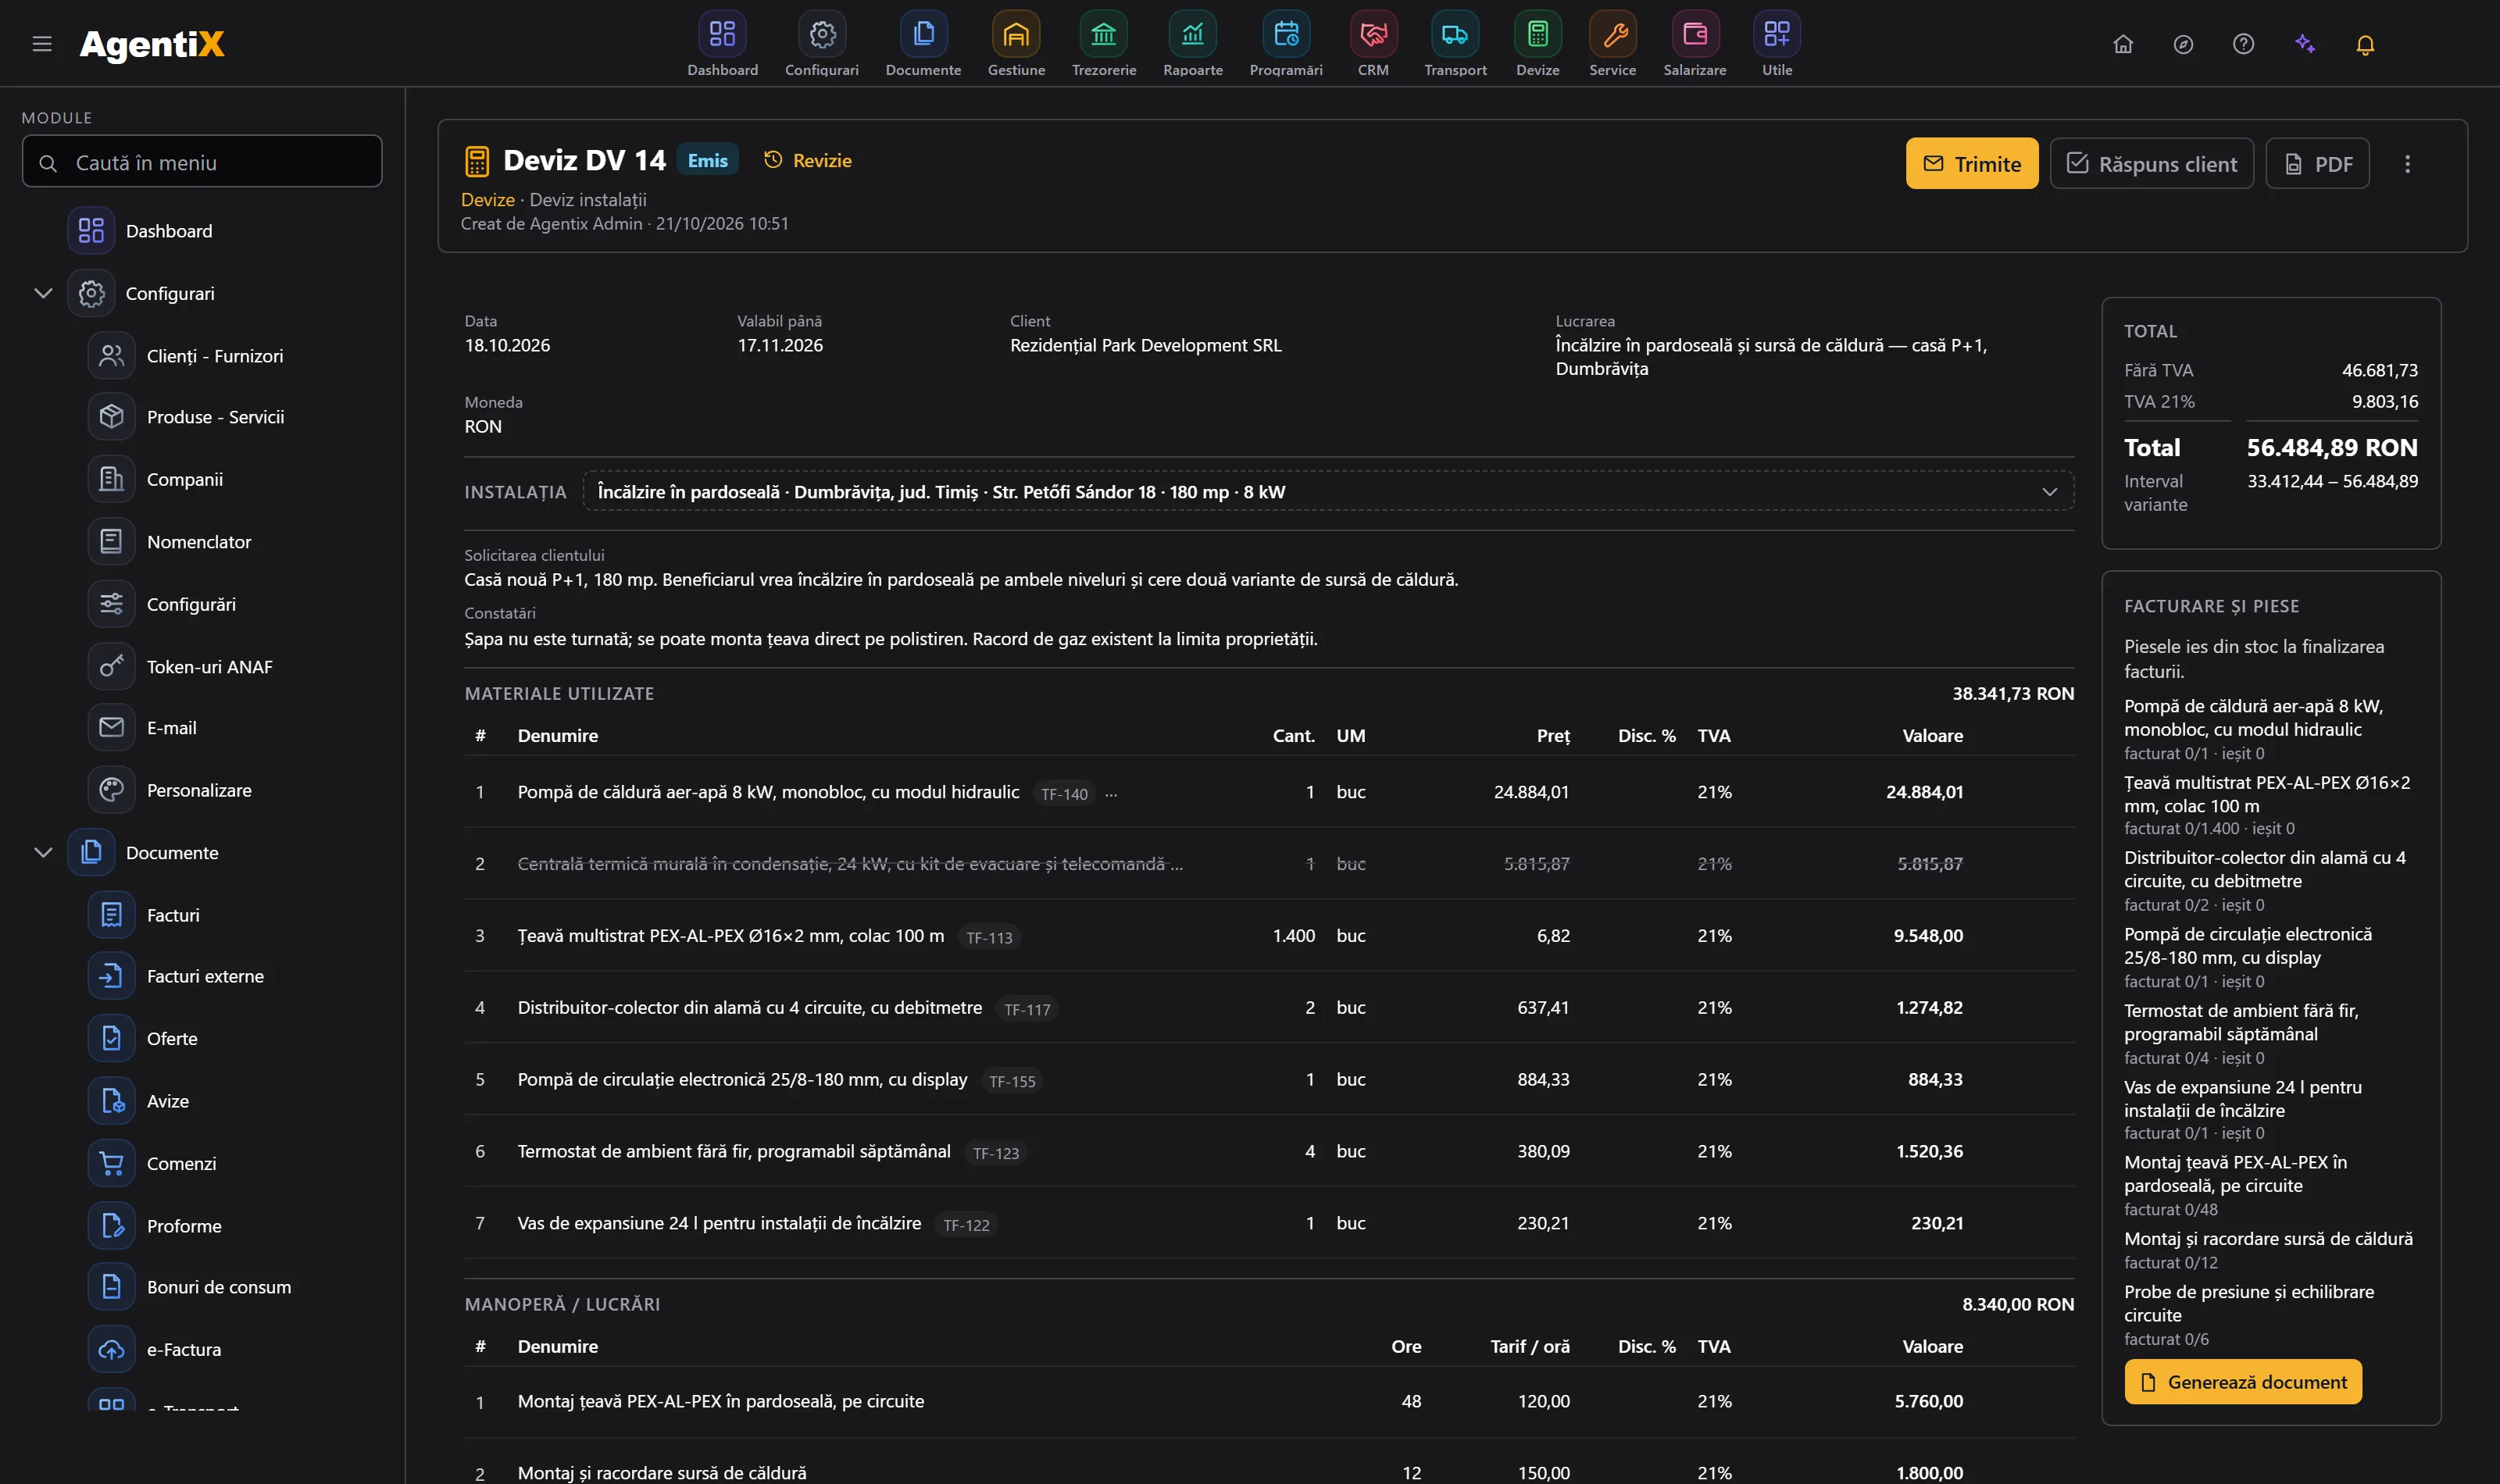Open Rapoarte module in top bar
The image size is (2500, 1484).
point(1193,44)
